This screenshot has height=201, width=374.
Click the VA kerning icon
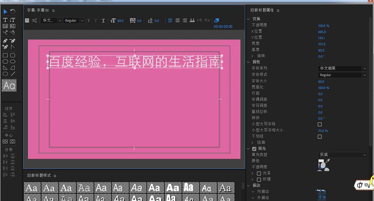(x=132, y=21)
